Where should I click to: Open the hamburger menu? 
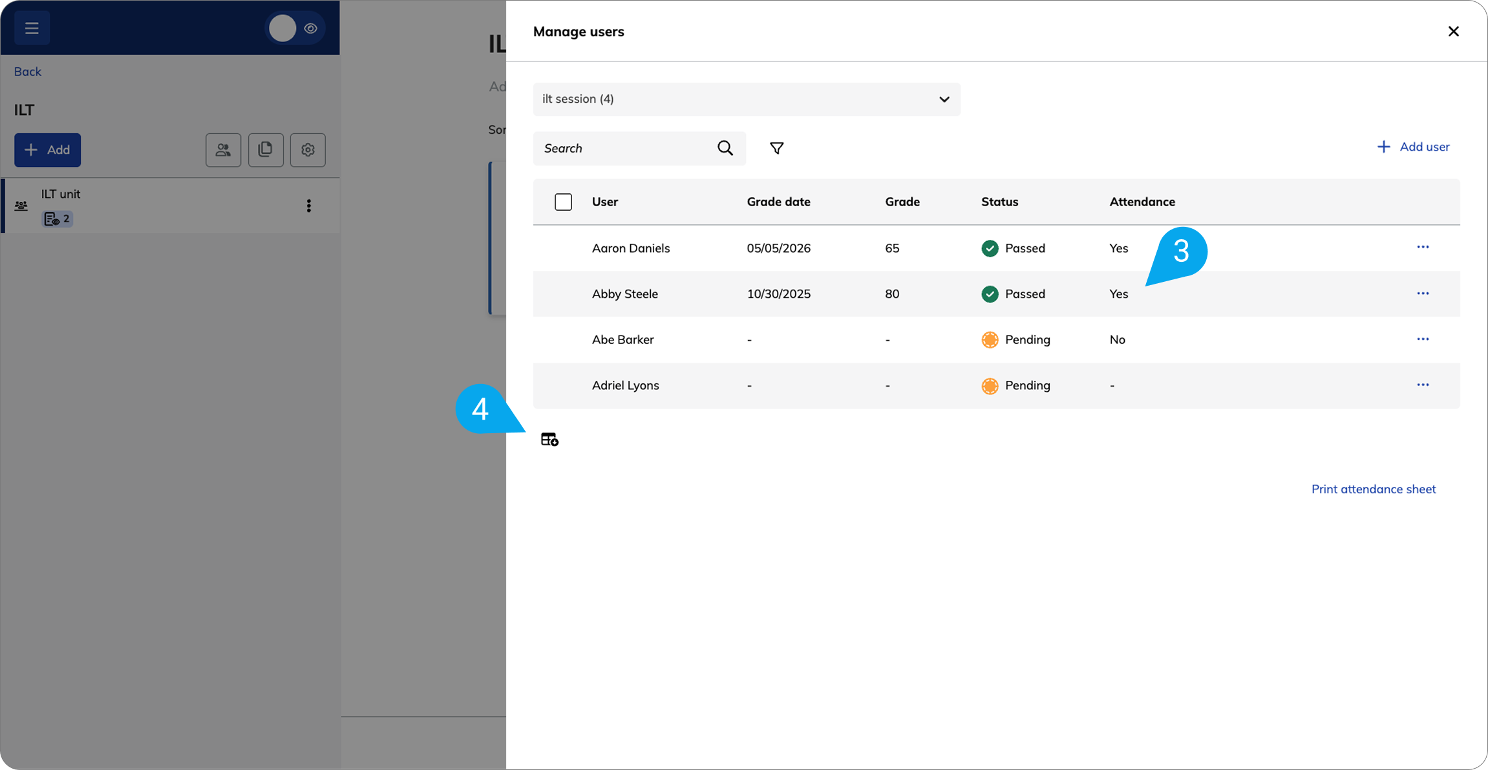click(x=32, y=28)
